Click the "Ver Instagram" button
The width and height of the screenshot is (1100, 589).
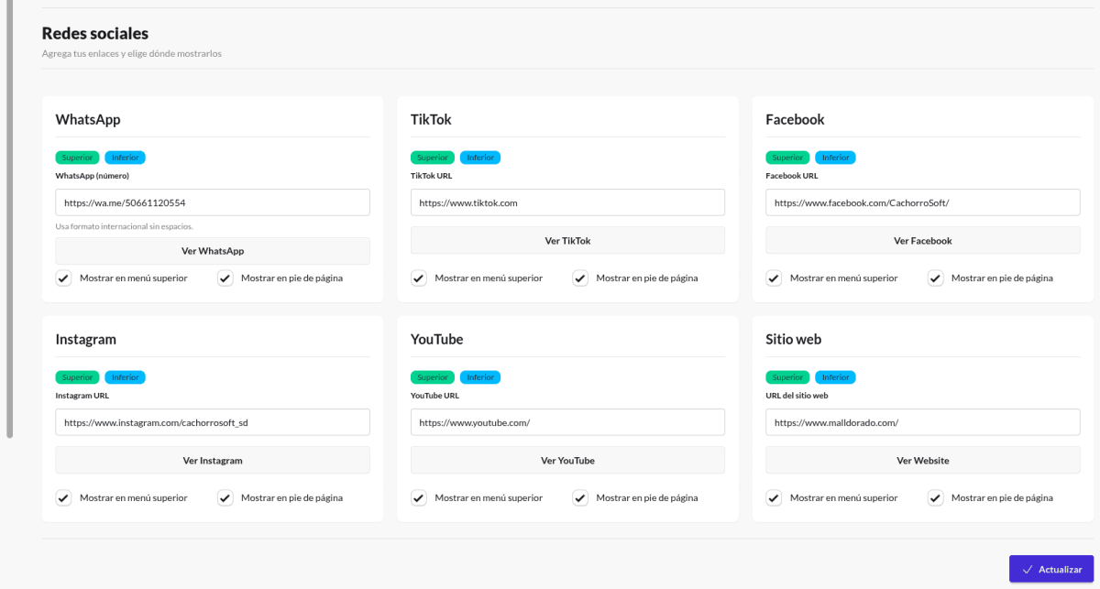[x=212, y=460]
